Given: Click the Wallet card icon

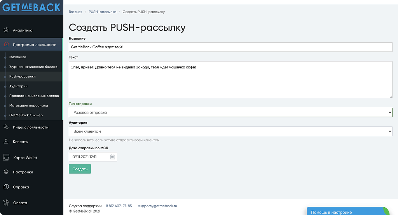Looking at the screenshot, I should (6, 157).
